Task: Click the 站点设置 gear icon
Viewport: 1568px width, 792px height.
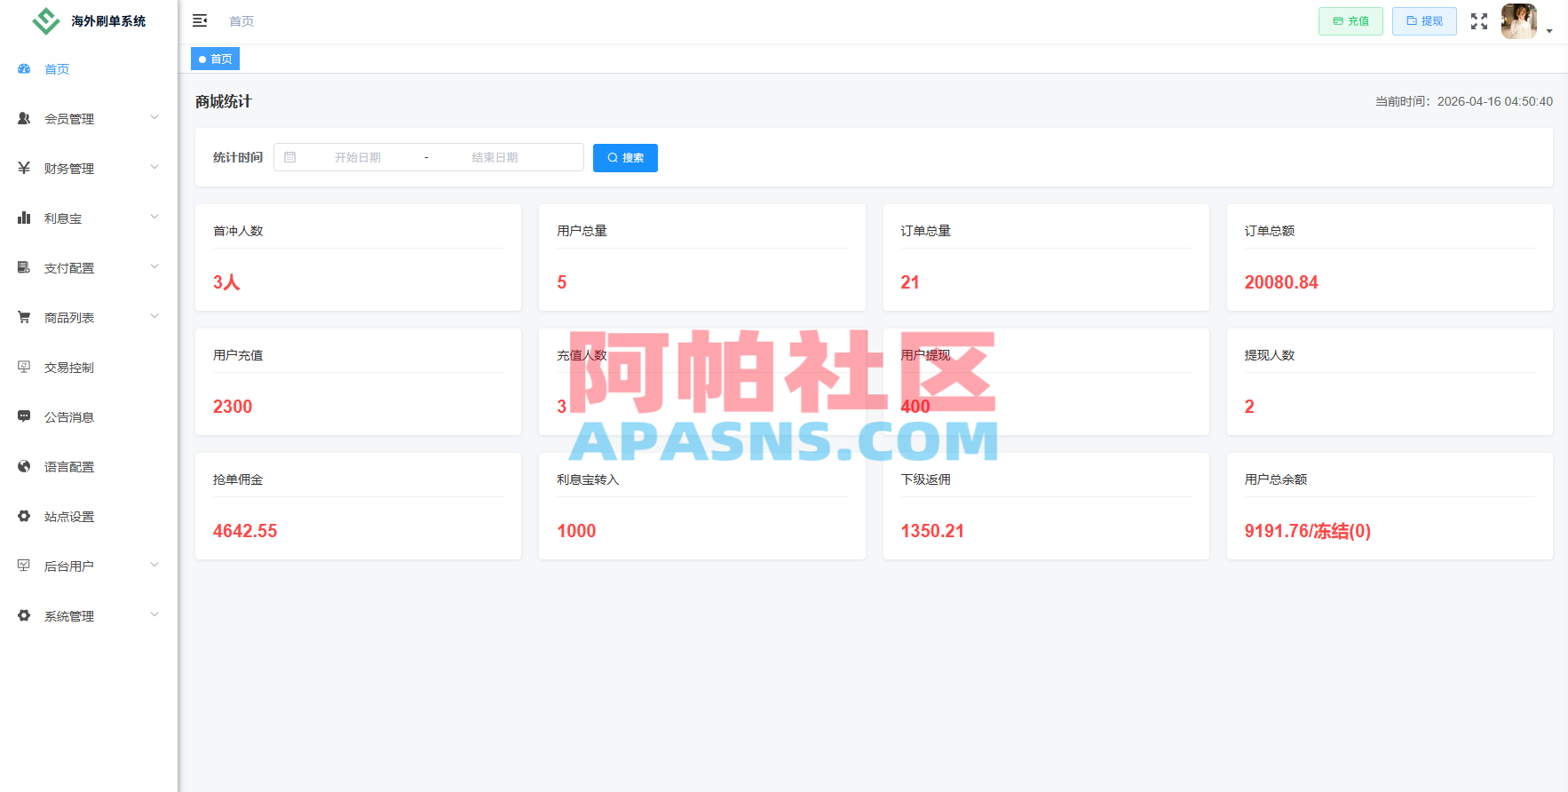Action: tap(24, 516)
